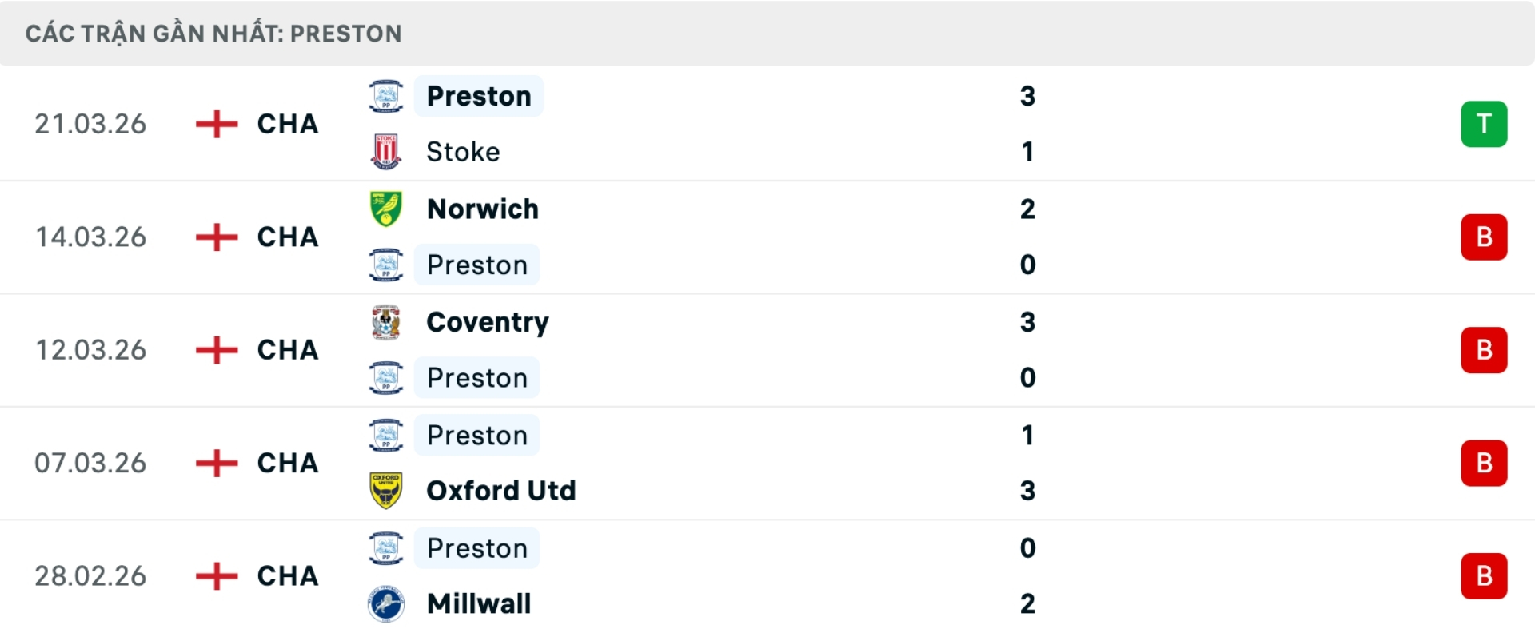Click the 'Các trận gần nhất: Preston' header
1535x633 pixels.
tap(213, 34)
